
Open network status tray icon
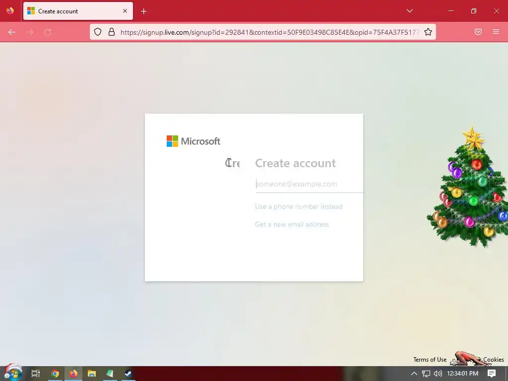426,374
